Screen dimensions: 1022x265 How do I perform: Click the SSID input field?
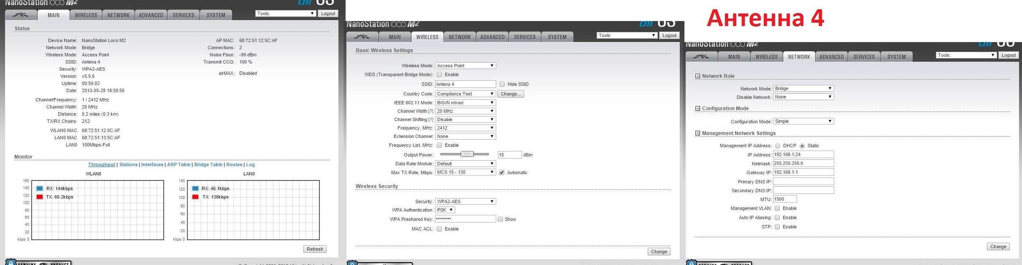pyautogui.click(x=465, y=84)
